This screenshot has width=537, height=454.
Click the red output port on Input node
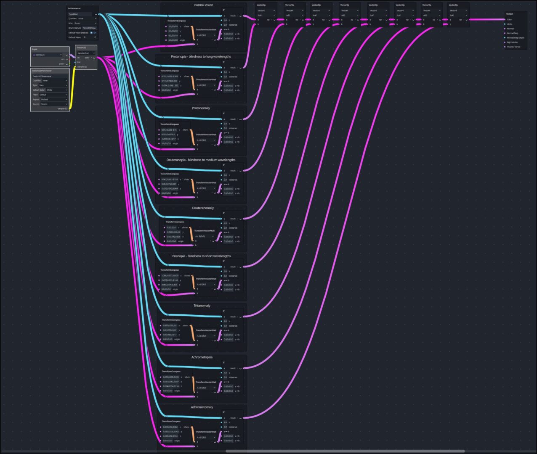click(x=69, y=59)
